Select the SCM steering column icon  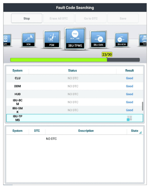click(29, 40)
